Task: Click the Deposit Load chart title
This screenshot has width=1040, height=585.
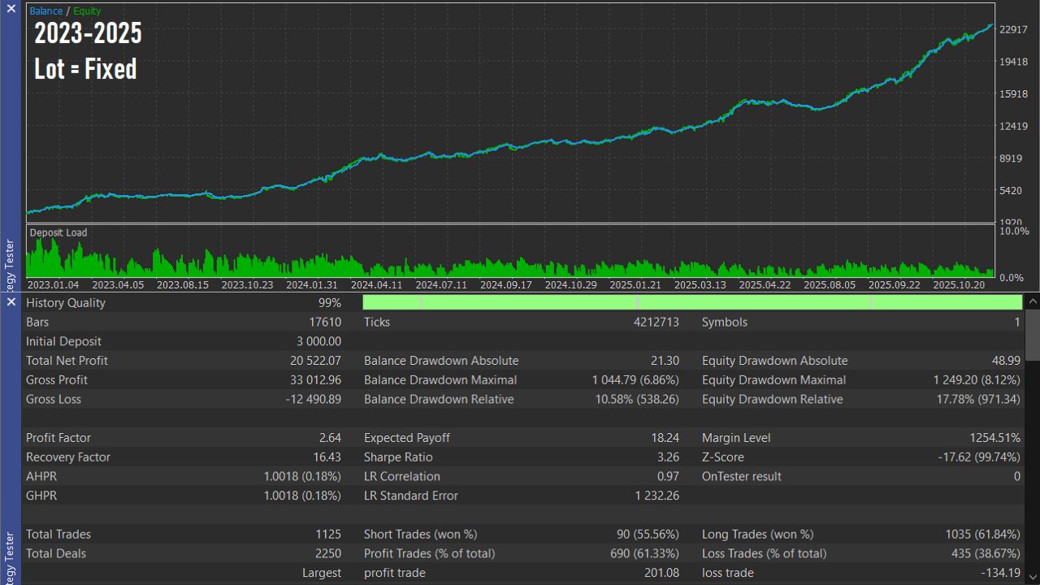Action: pos(58,232)
